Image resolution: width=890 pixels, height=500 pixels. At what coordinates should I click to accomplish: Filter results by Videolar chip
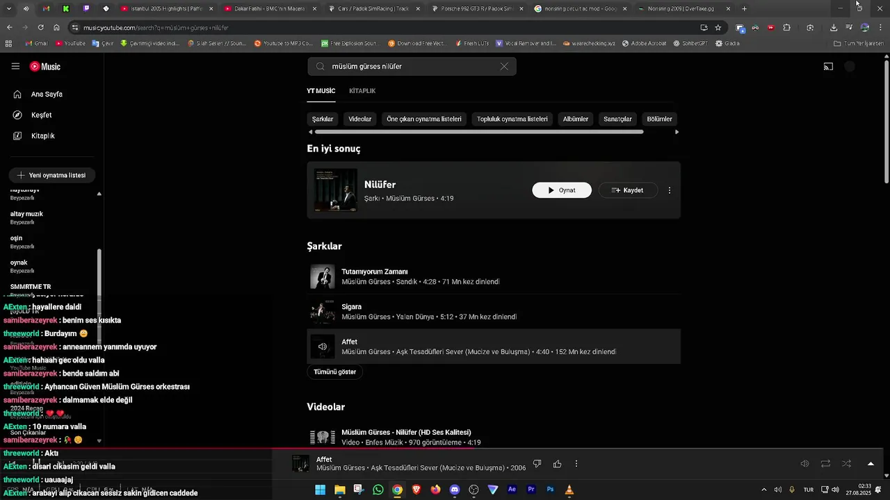(x=359, y=119)
